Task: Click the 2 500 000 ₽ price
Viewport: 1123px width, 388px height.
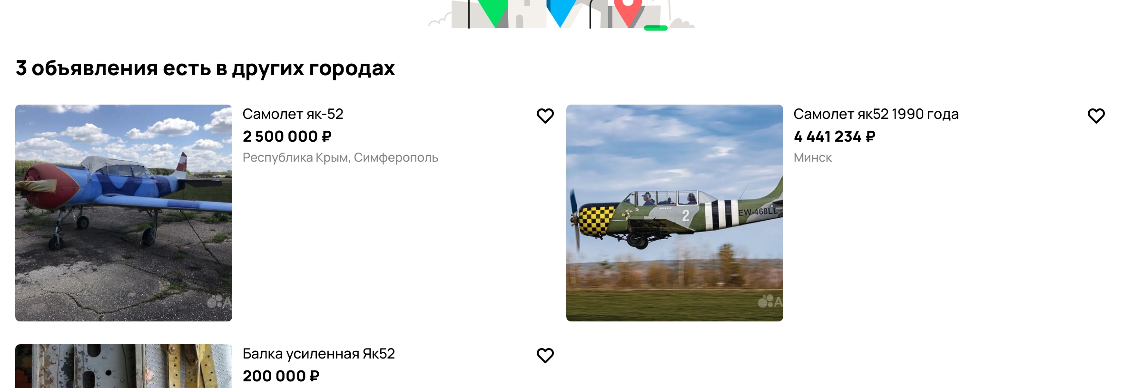Action: (287, 136)
